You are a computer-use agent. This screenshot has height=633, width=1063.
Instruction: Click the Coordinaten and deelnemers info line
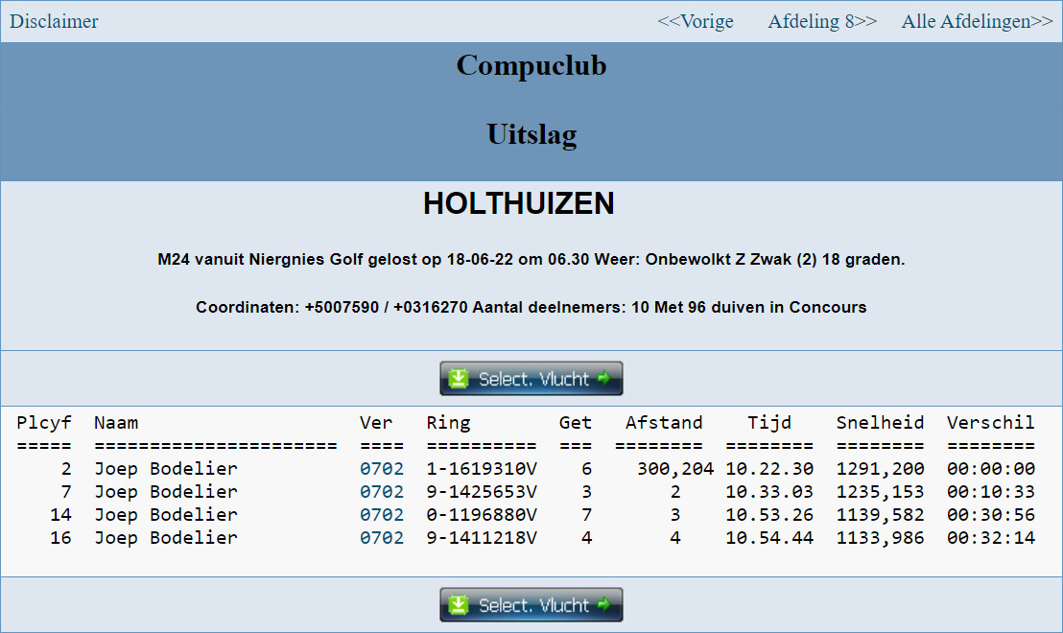pos(531,308)
